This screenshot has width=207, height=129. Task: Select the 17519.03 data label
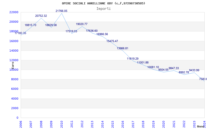[71, 31]
